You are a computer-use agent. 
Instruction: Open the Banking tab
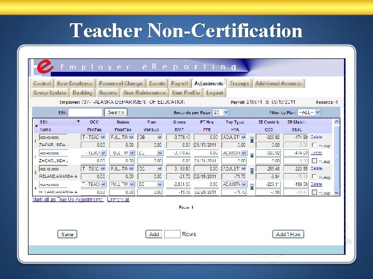(x=82, y=92)
